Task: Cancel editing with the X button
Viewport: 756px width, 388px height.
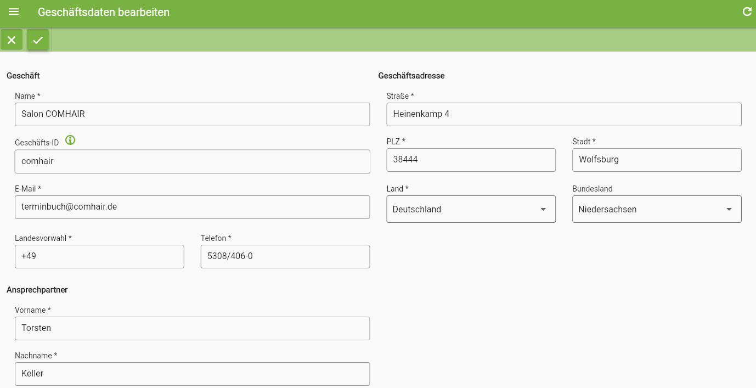Action: click(12, 40)
